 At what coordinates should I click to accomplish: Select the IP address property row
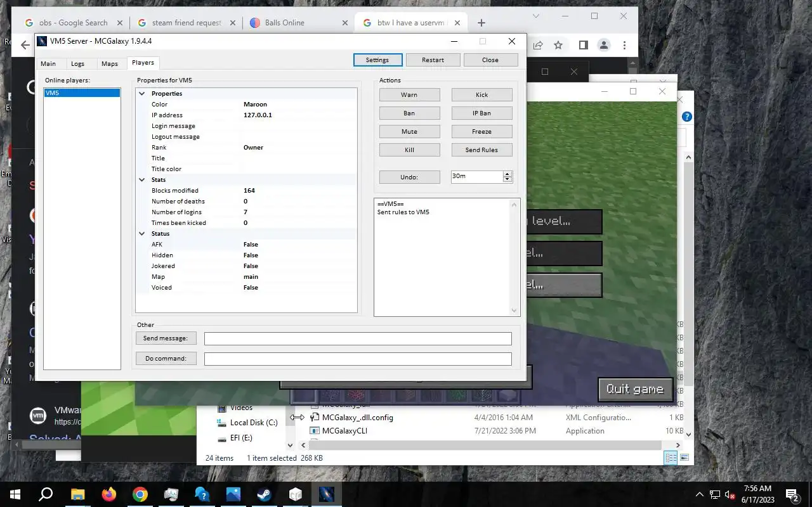pyautogui.click(x=246, y=115)
